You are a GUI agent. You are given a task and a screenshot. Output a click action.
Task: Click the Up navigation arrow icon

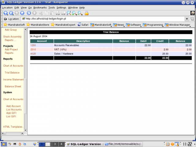point(6,13)
